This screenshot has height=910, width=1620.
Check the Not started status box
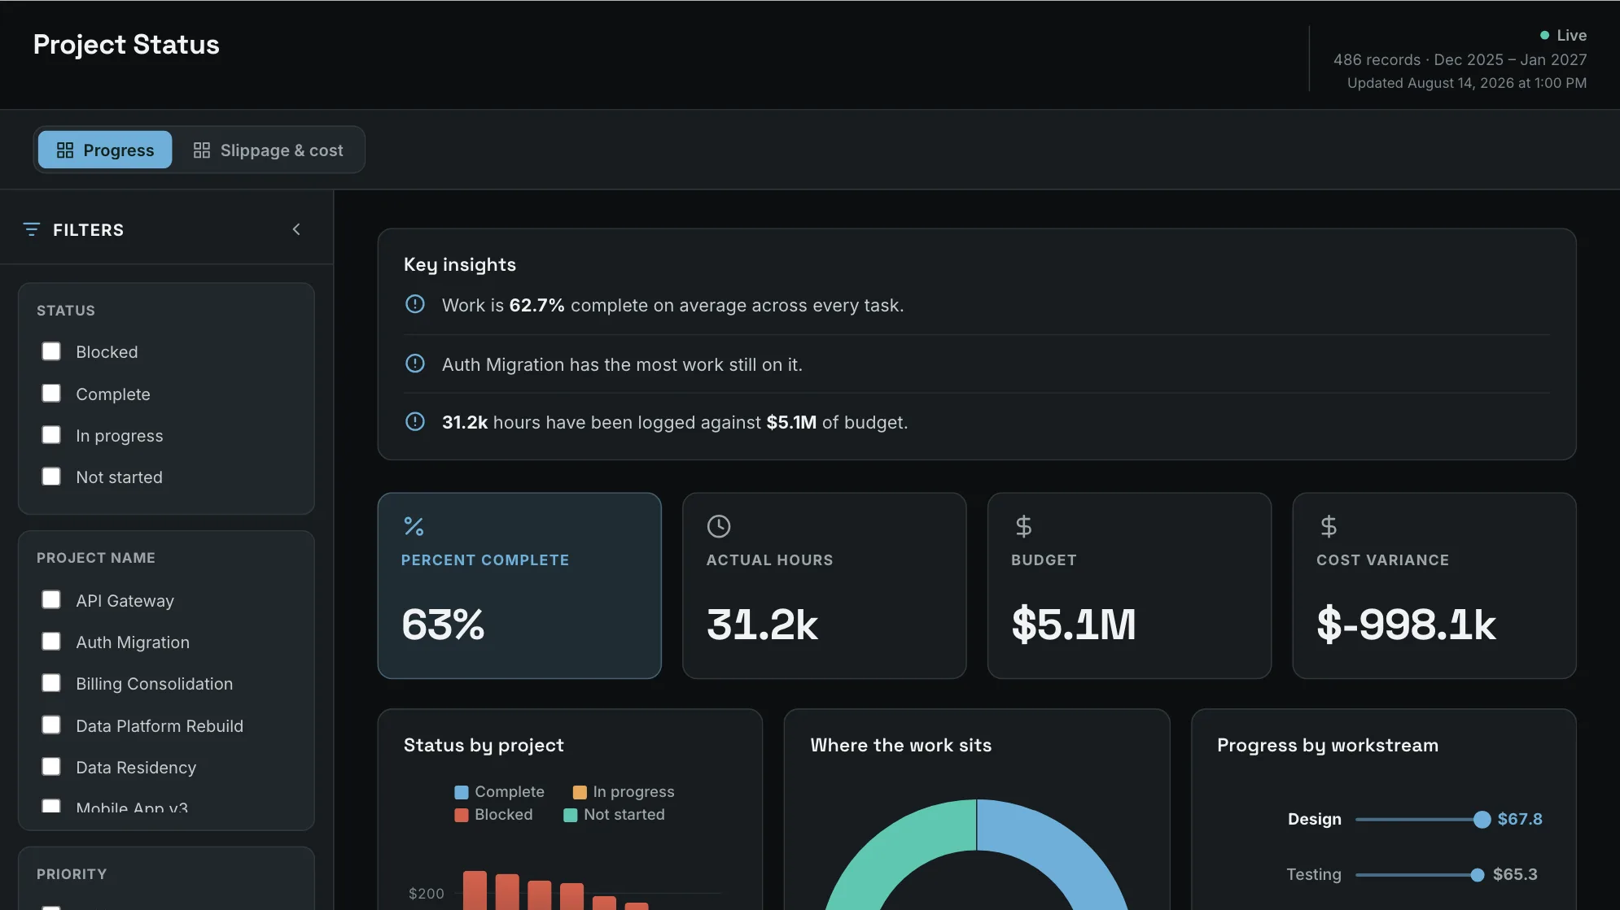51,477
